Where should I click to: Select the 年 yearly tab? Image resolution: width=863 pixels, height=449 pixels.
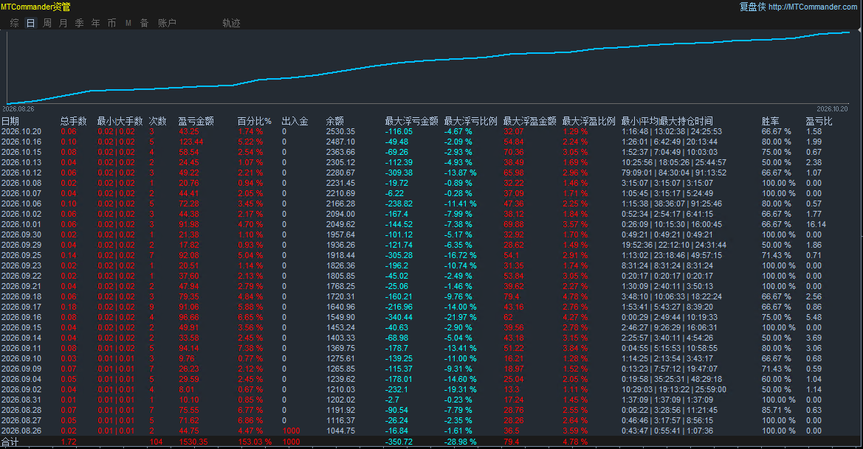click(x=96, y=23)
